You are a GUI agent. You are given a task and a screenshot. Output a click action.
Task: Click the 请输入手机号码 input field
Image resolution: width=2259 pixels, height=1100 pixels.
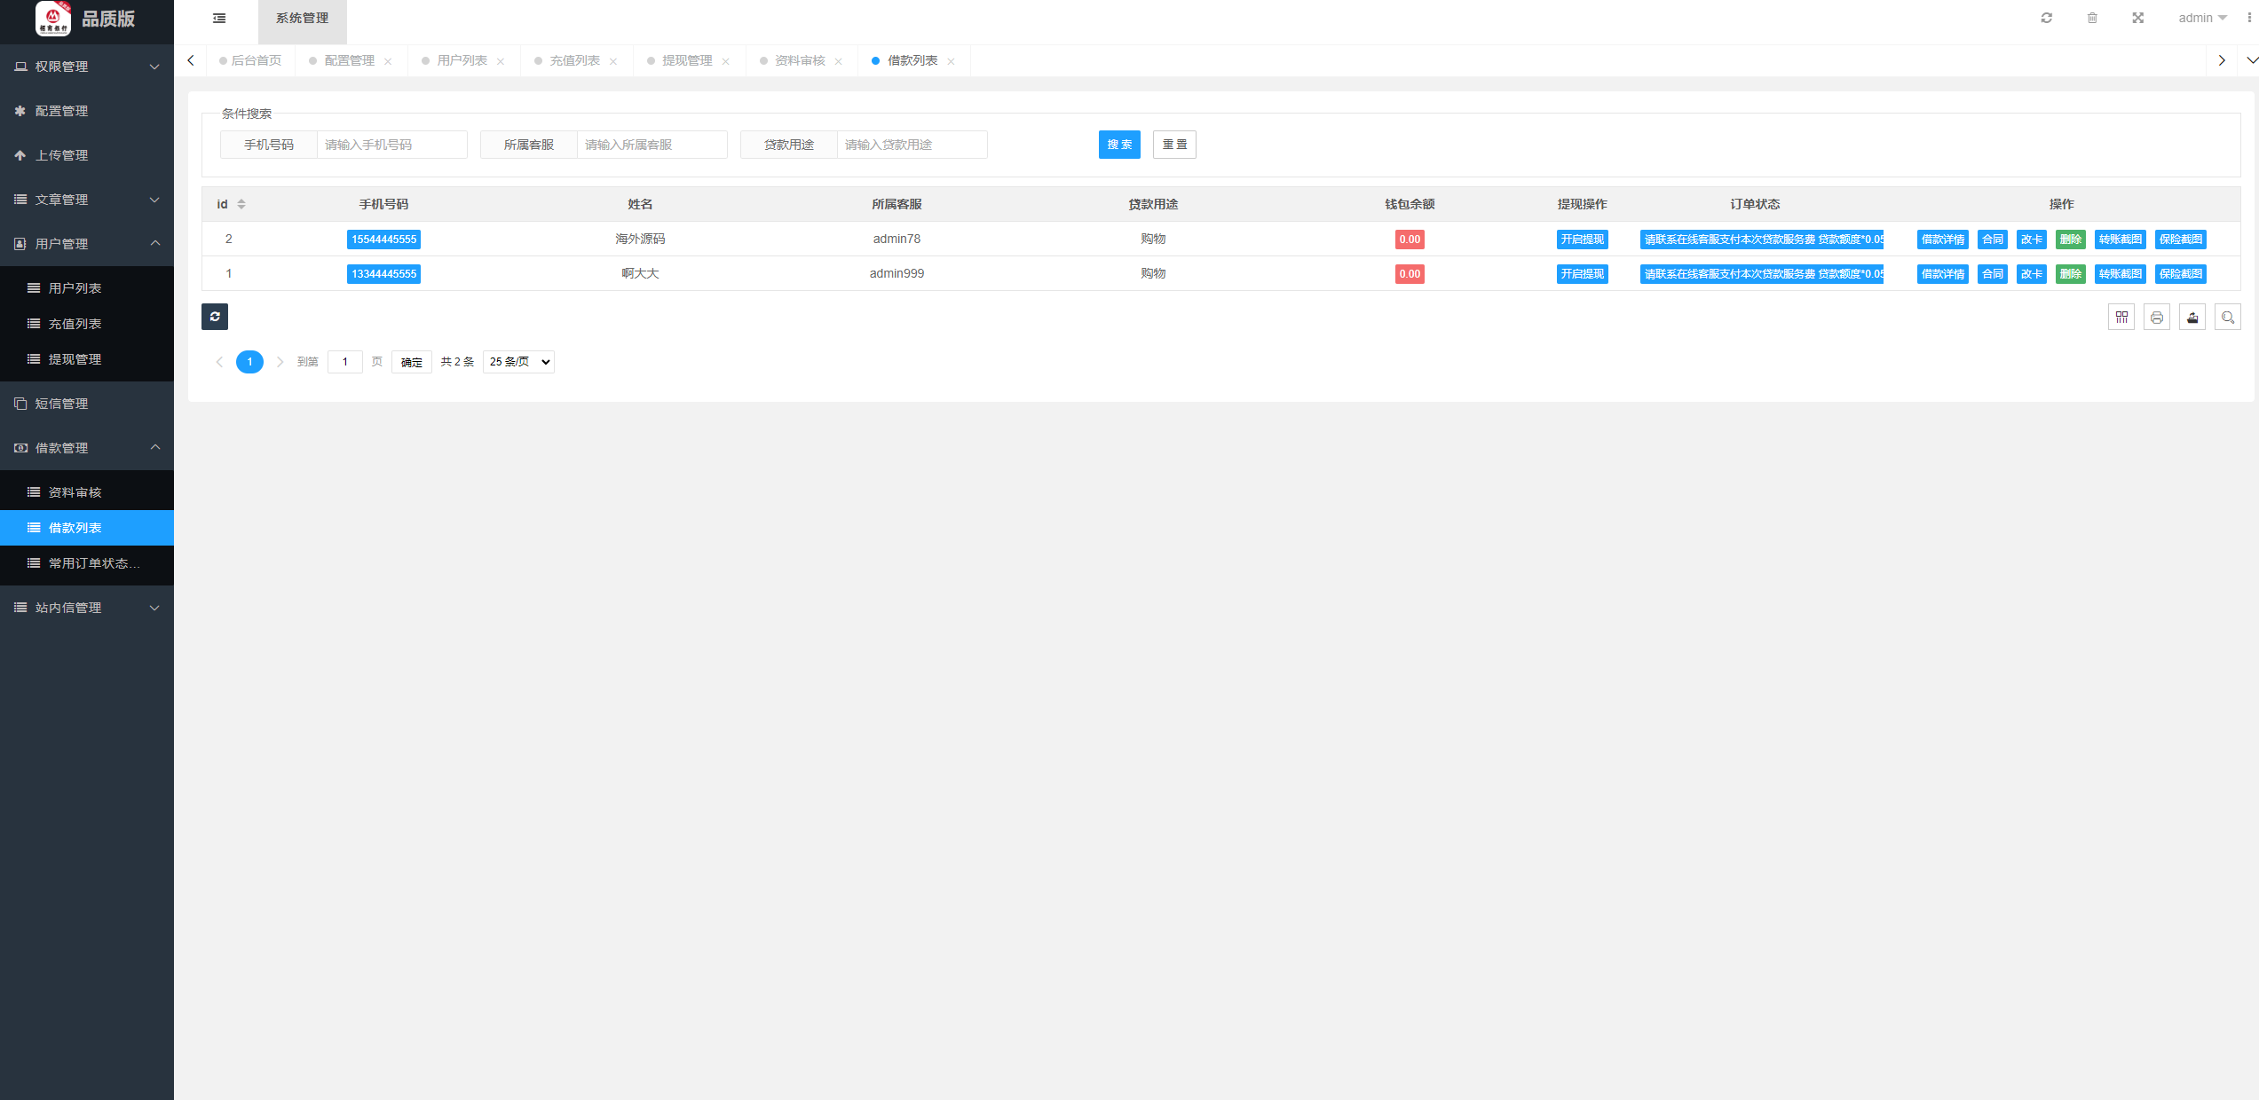[391, 145]
